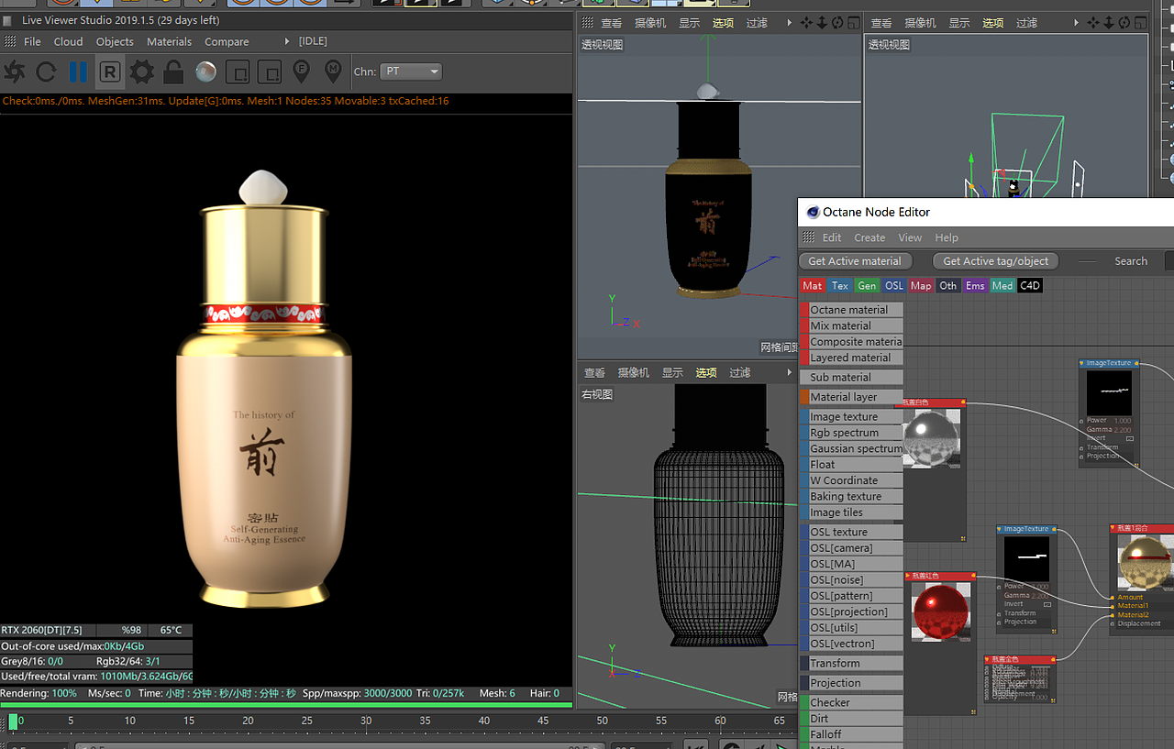
Task: Open the Materials menu in Live Viewer
Action: [170, 41]
